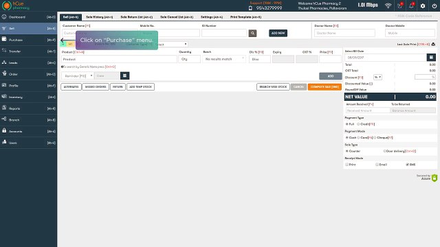Image resolution: width=440 pixels, height=247 pixels.
Task: Click the discount value input field
Action: coord(425,77)
